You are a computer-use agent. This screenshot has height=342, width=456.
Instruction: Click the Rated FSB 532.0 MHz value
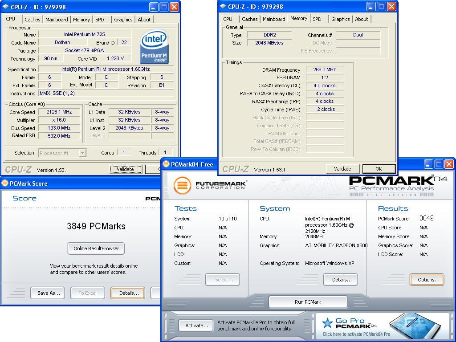[59, 136]
